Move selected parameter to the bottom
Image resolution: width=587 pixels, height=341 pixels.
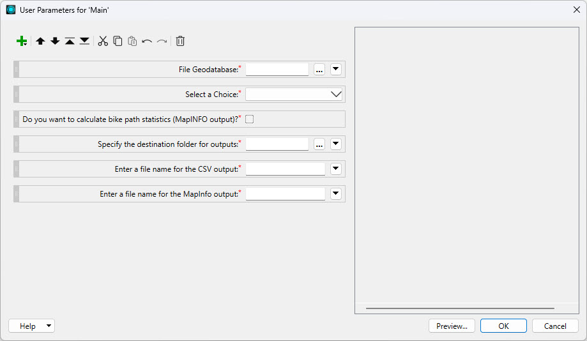pos(84,41)
